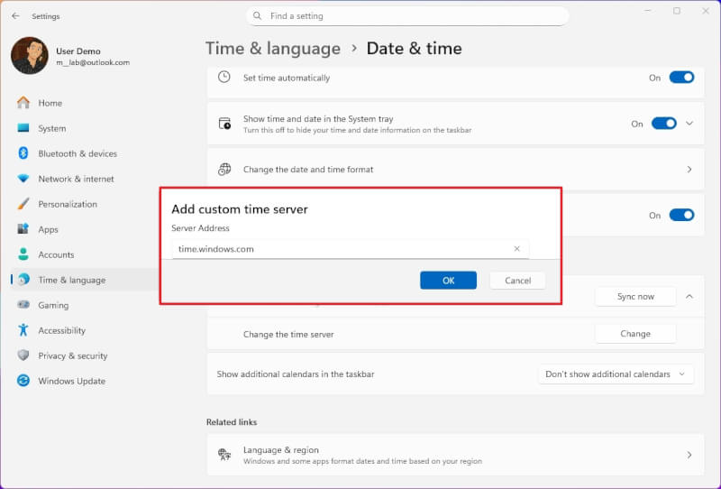Image resolution: width=721 pixels, height=489 pixels.
Task: Open the additional calendars dropdown
Action: pyautogui.click(x=616, y=374)
